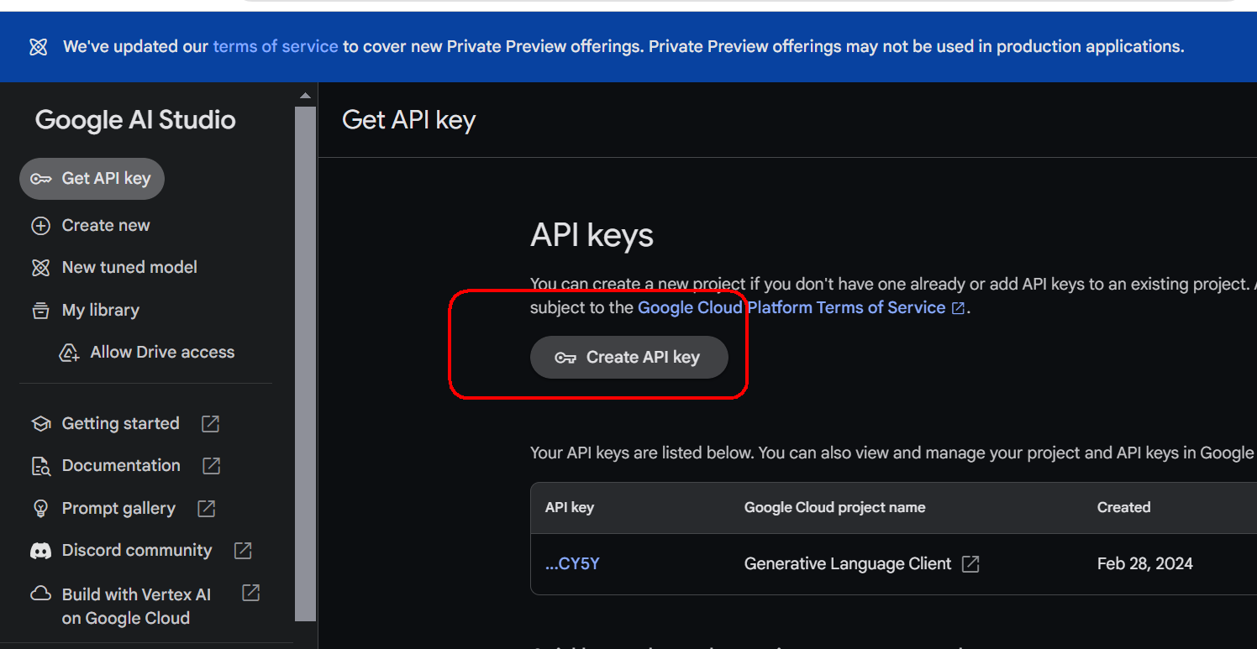Image resolution: width=1257 pixels, height=649 pixels.
Task: Click the plus icon for Create new
Action: coord(40,226)
